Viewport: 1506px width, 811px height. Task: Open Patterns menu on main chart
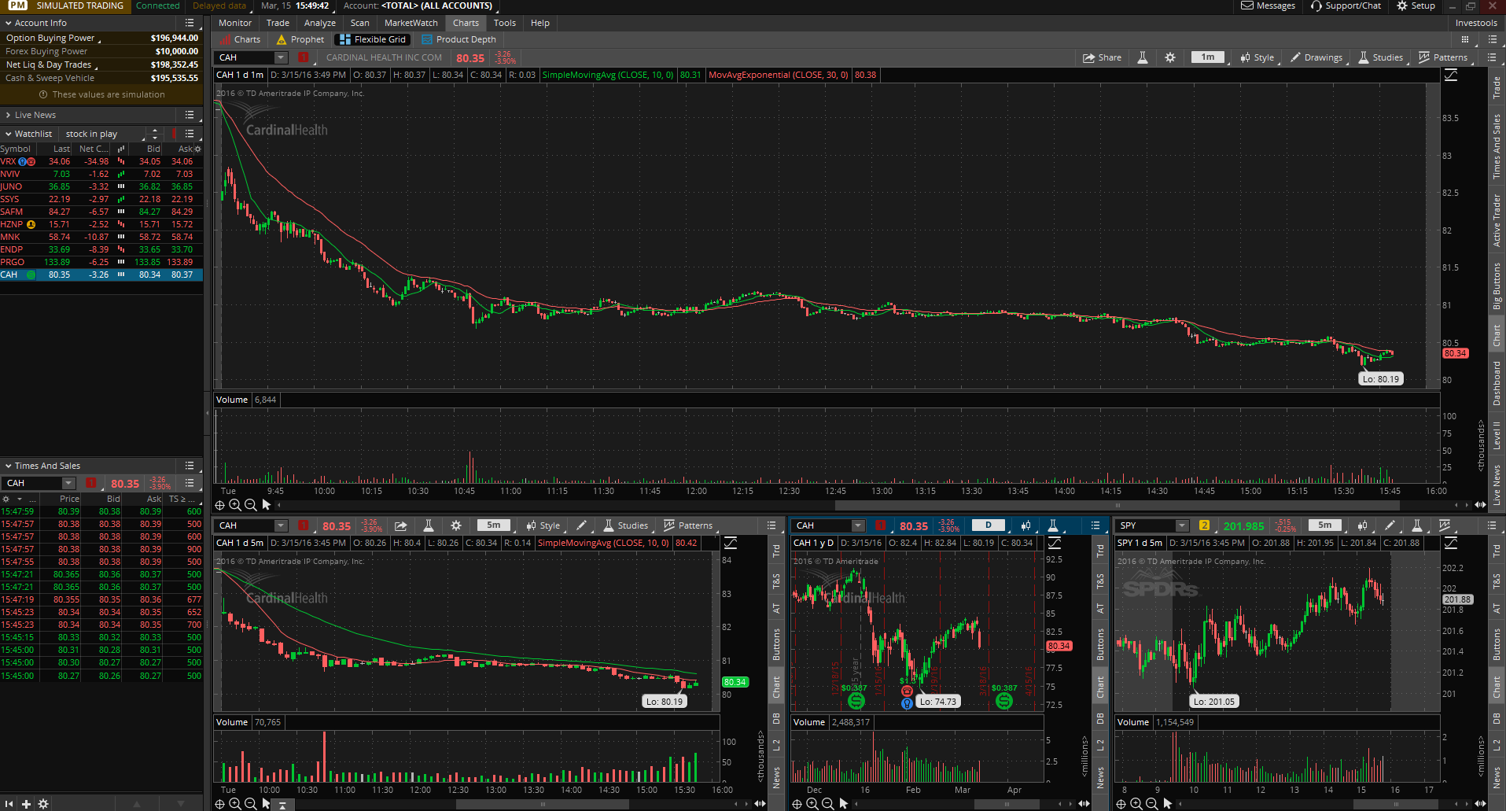click(1443, 57)
